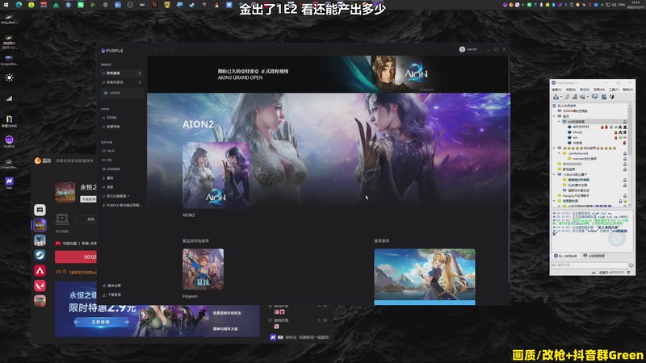Collapse the top My Games section chevron
The image size is (646, 363).
141,65
